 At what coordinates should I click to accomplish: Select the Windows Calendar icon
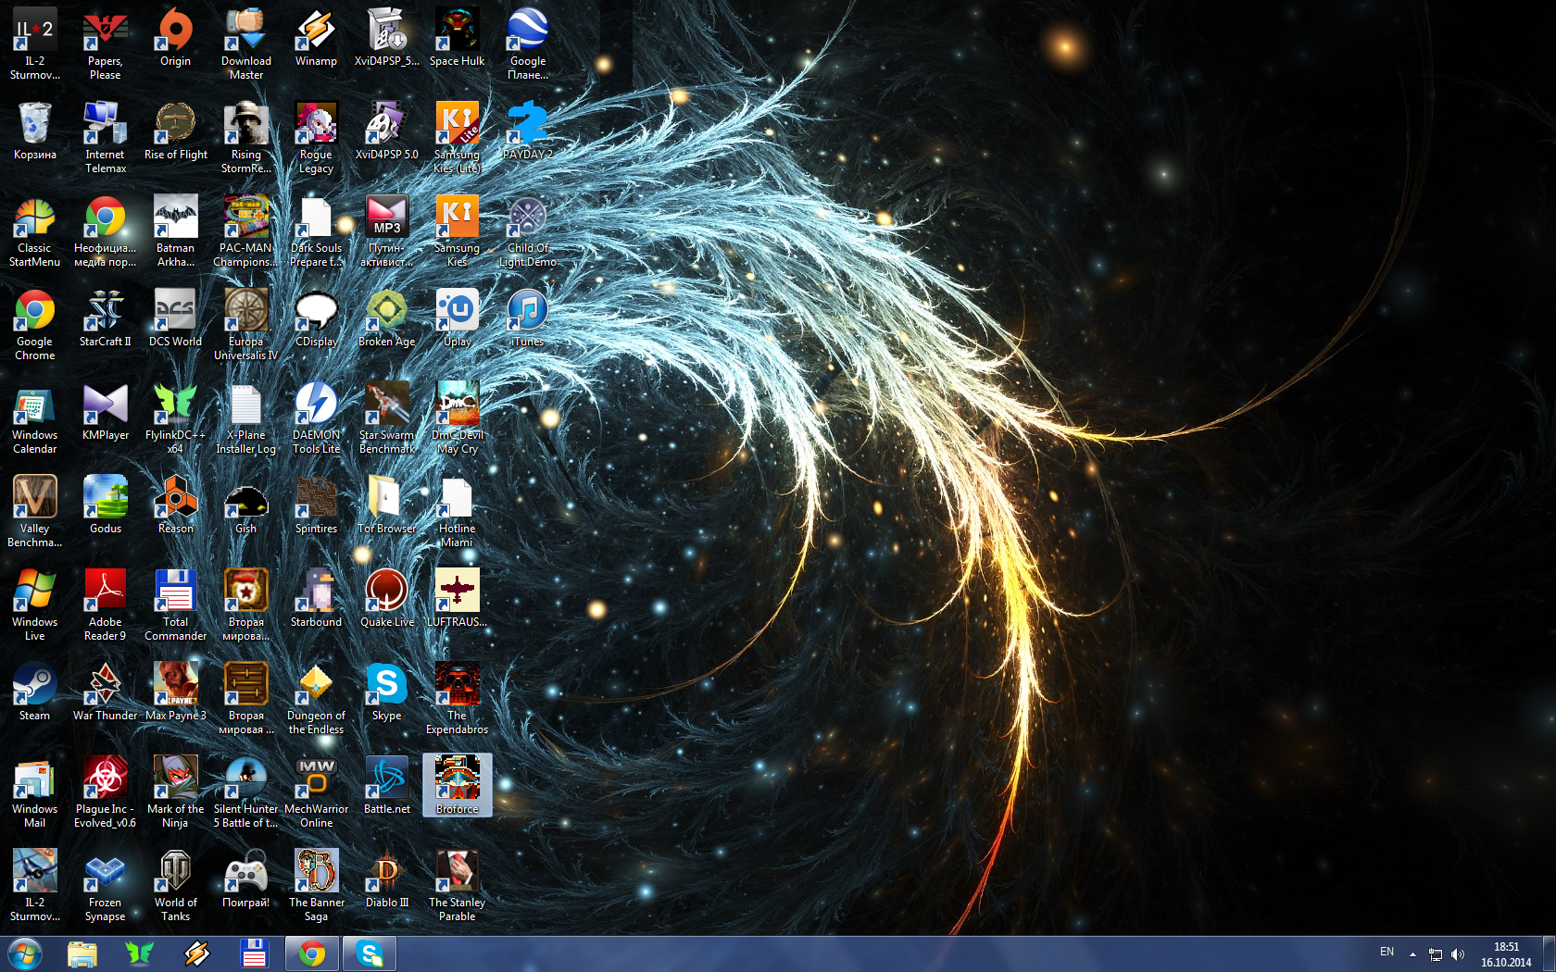pyautogui.click(x=34, y=417)
